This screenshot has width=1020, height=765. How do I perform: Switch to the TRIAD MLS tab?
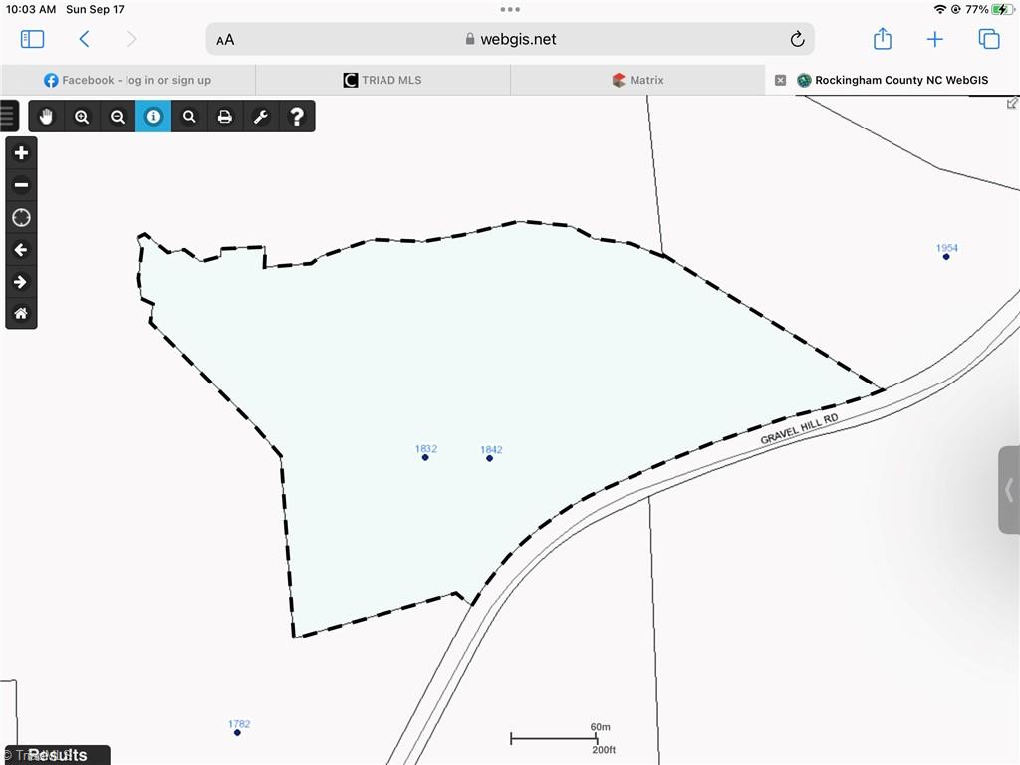[x=382, y=80]
